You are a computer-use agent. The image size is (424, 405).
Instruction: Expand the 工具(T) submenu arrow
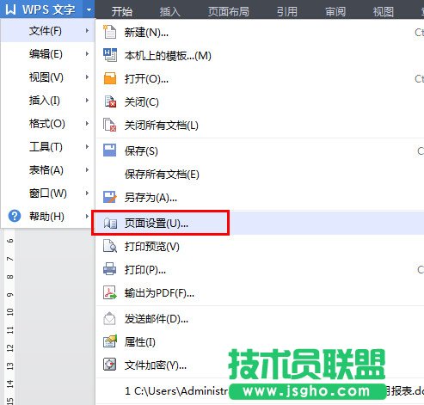click(x=87, y=146)
